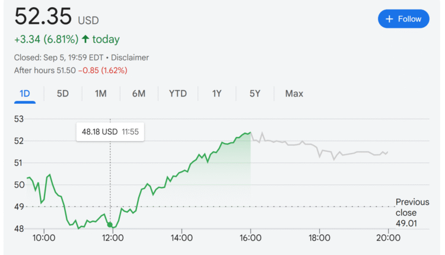445x255 pixels.
Task: Click the plus icon on Follow
Action: pyautogui.click(x=389, y=19)
